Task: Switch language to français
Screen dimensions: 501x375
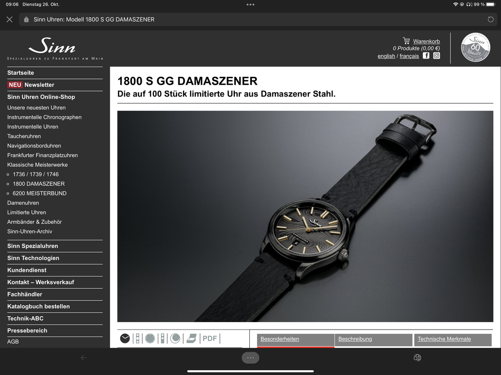Action: pyautogui.click(x=409, y=56)
